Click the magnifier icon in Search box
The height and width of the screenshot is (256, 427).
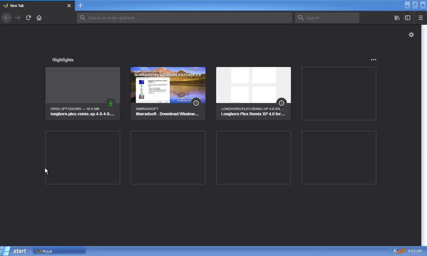301,18
